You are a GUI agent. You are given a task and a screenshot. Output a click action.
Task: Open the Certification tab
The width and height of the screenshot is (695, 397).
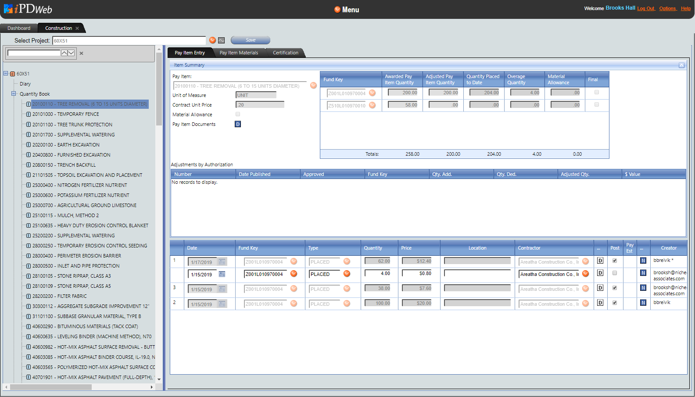coord(285,53)
